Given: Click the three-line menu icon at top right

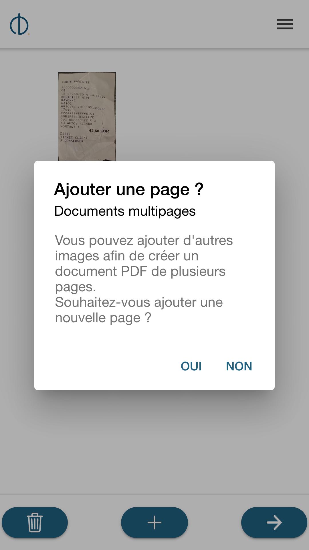Looking at the screenshot, I should pyautogui.click(x=285, y=24).
